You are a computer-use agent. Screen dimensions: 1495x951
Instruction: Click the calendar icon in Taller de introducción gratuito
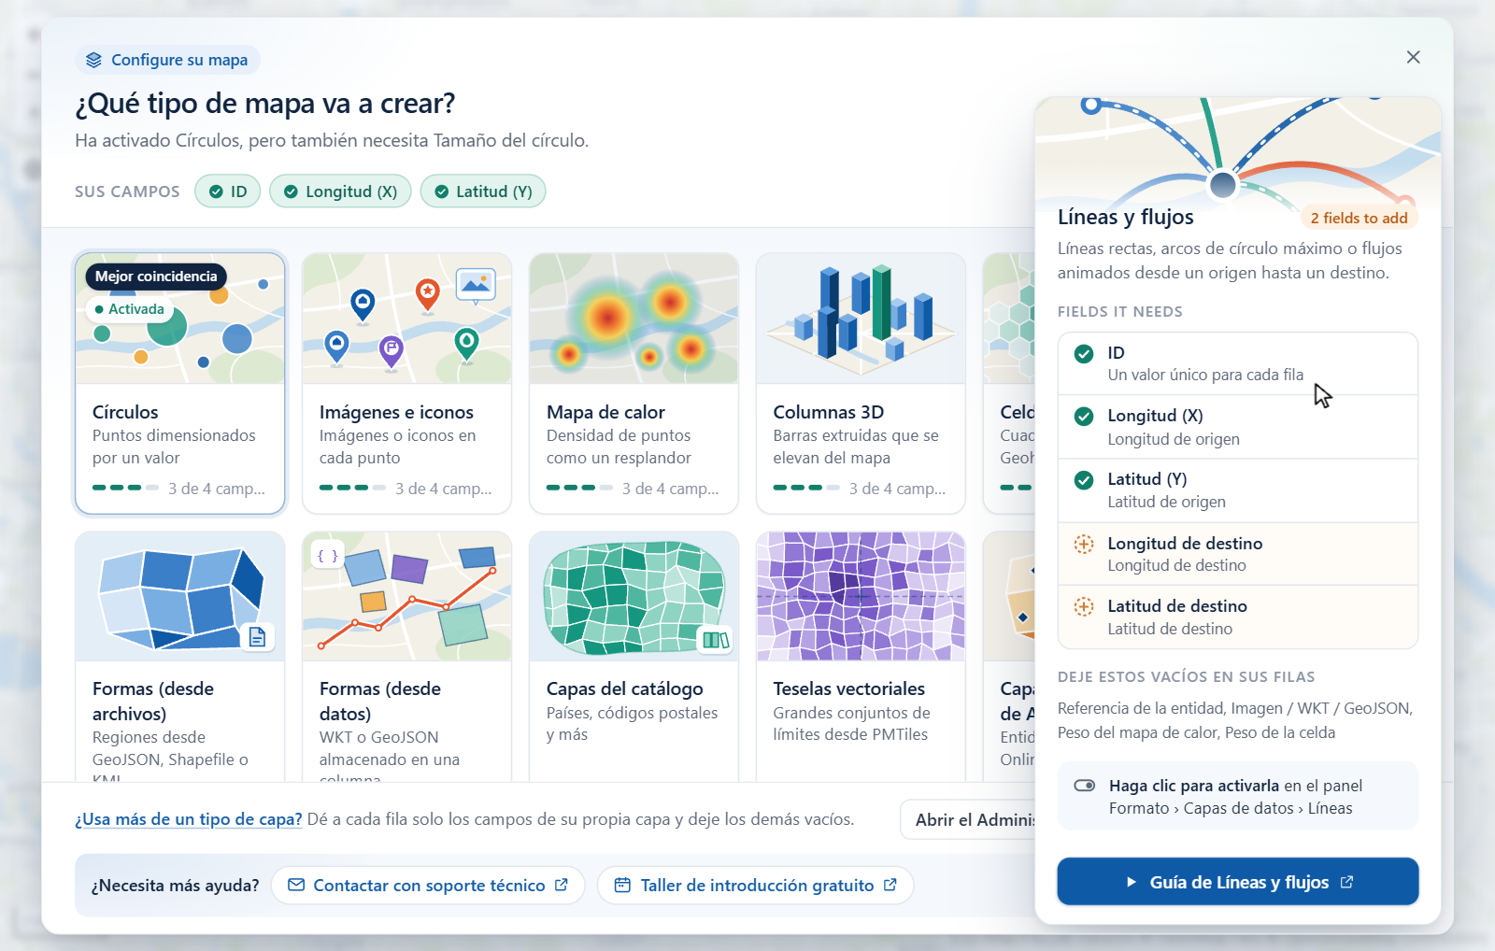(622, 885)
